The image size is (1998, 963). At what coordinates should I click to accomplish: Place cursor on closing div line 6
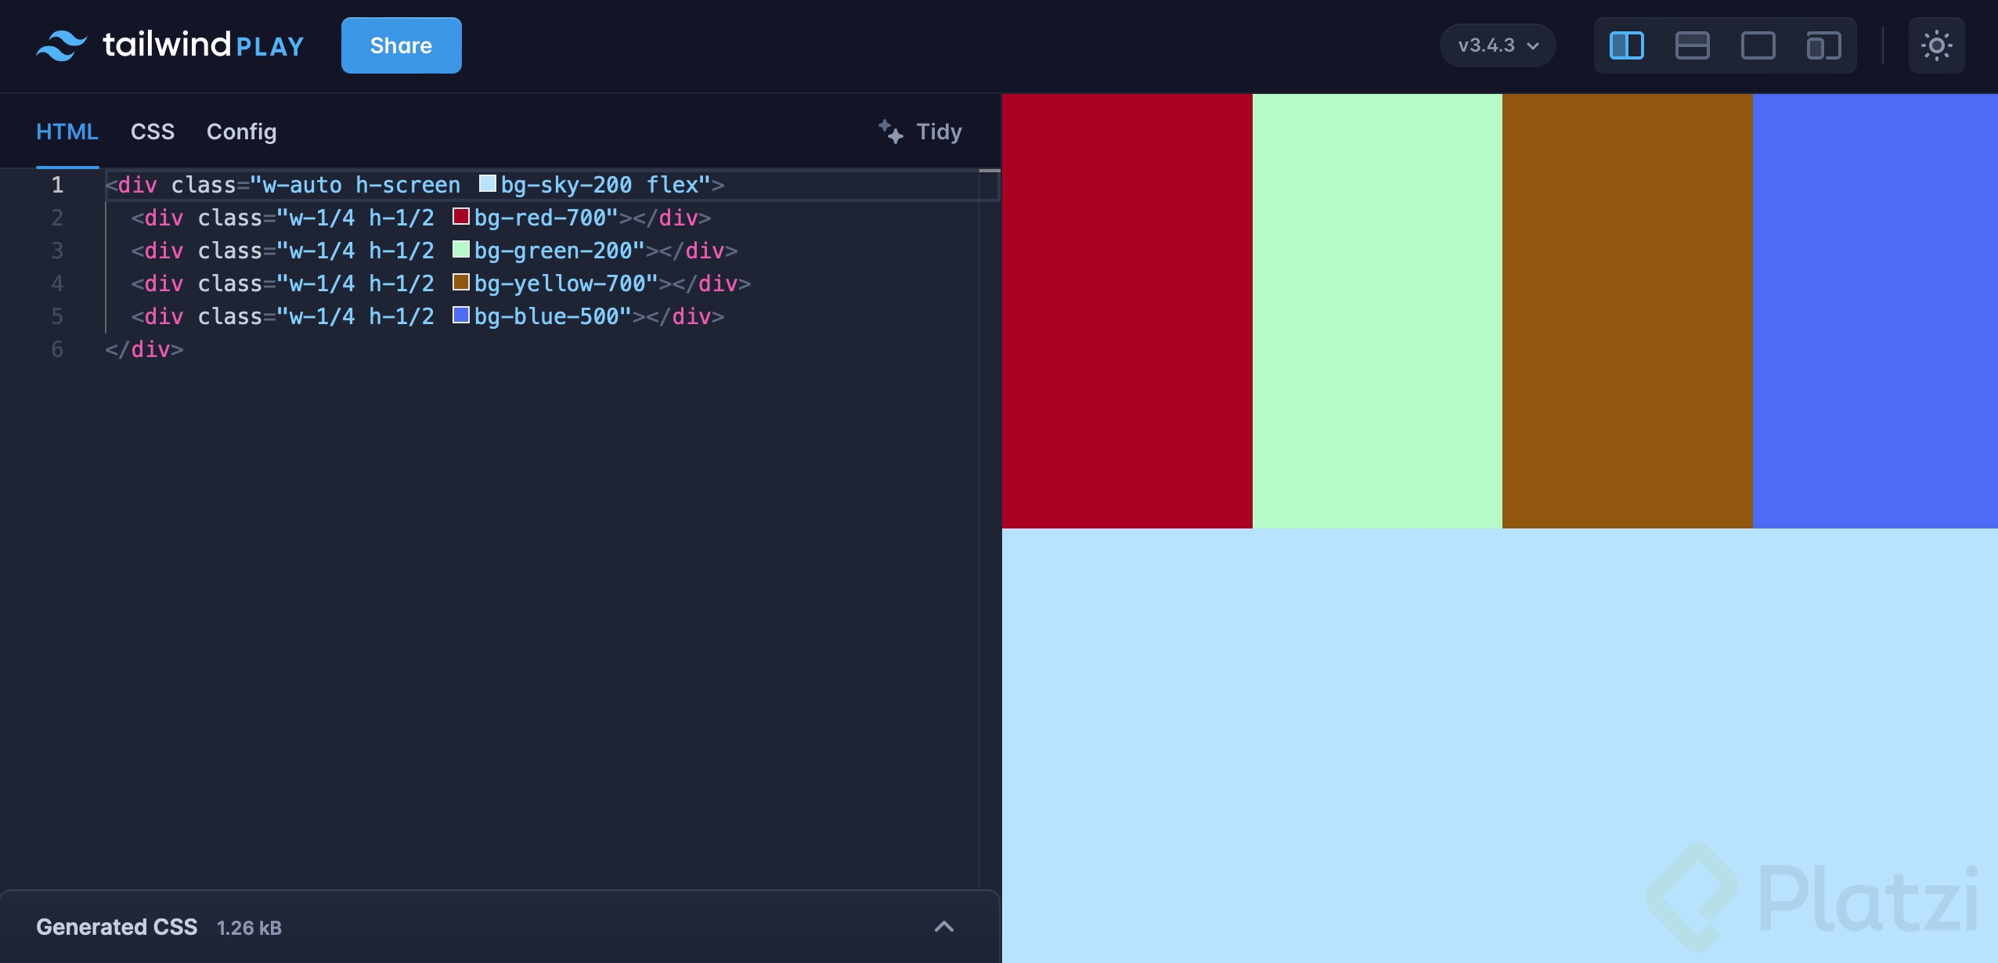tap(144, 349)
